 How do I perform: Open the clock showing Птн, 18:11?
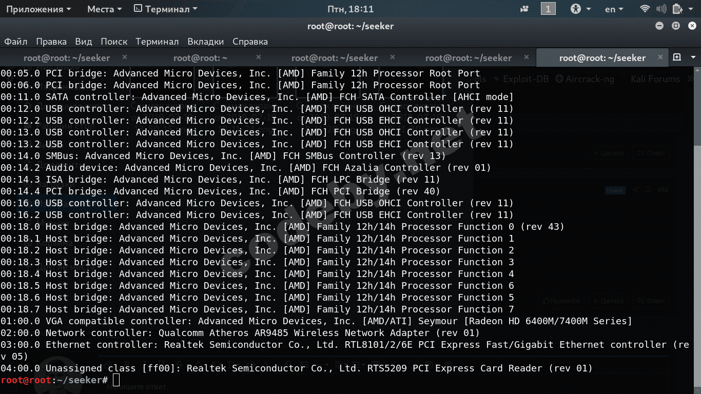pyautogui.click(x=350, y=9)
